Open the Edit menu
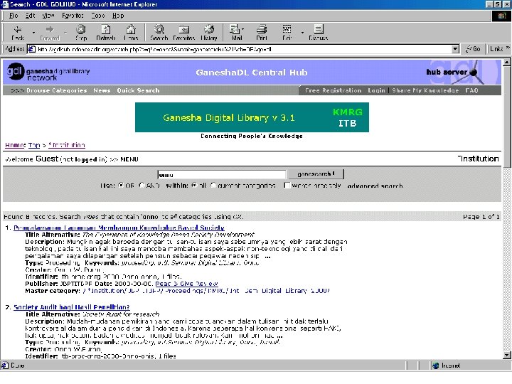The height and width of the screenshot is (384, 512). 30,16
